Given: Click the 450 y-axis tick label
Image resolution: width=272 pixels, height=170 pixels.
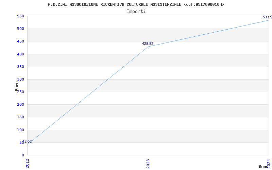Looking at the screenshot, I should (x=20, y=41).
